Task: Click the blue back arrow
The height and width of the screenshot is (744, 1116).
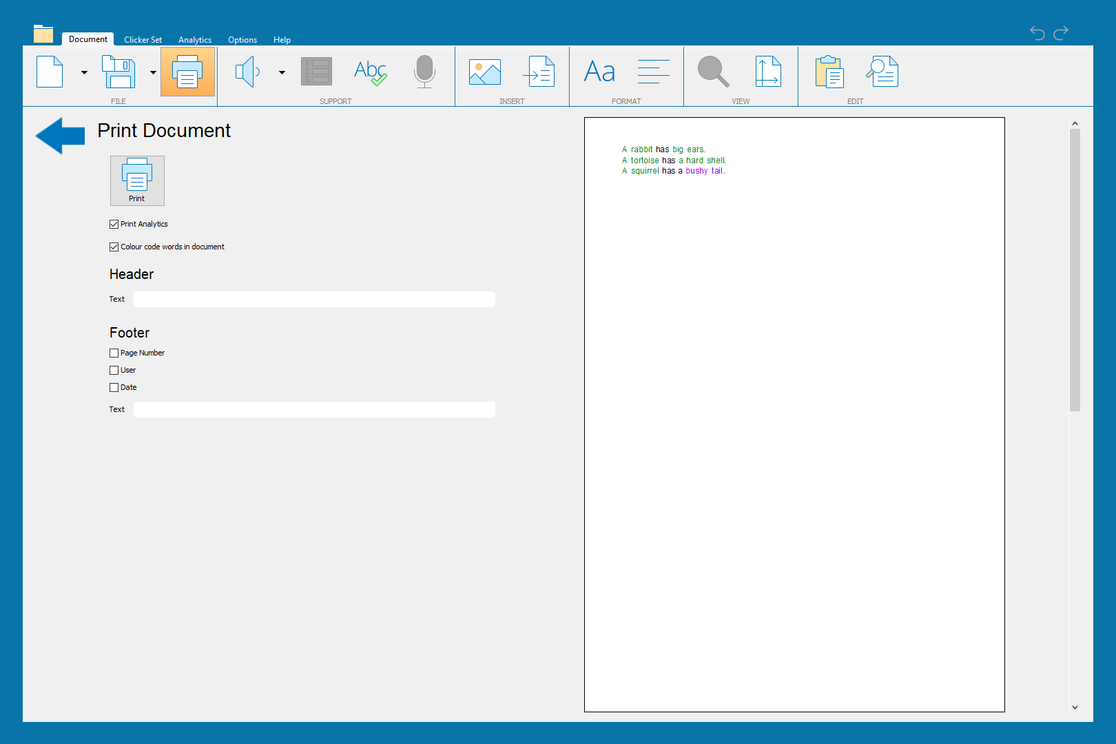Action: [x=61, y=136]
